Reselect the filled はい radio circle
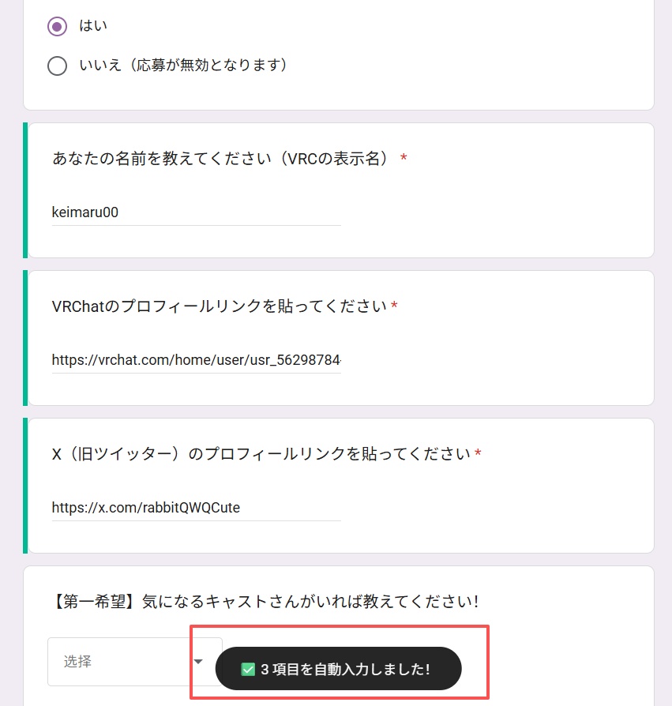The height and width of the screenshot is (706, 672). click(x=56, y=25)
